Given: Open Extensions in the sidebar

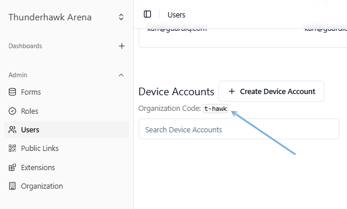Looking at the screenshot, I should pyautogui.click(x=66, y=168).
